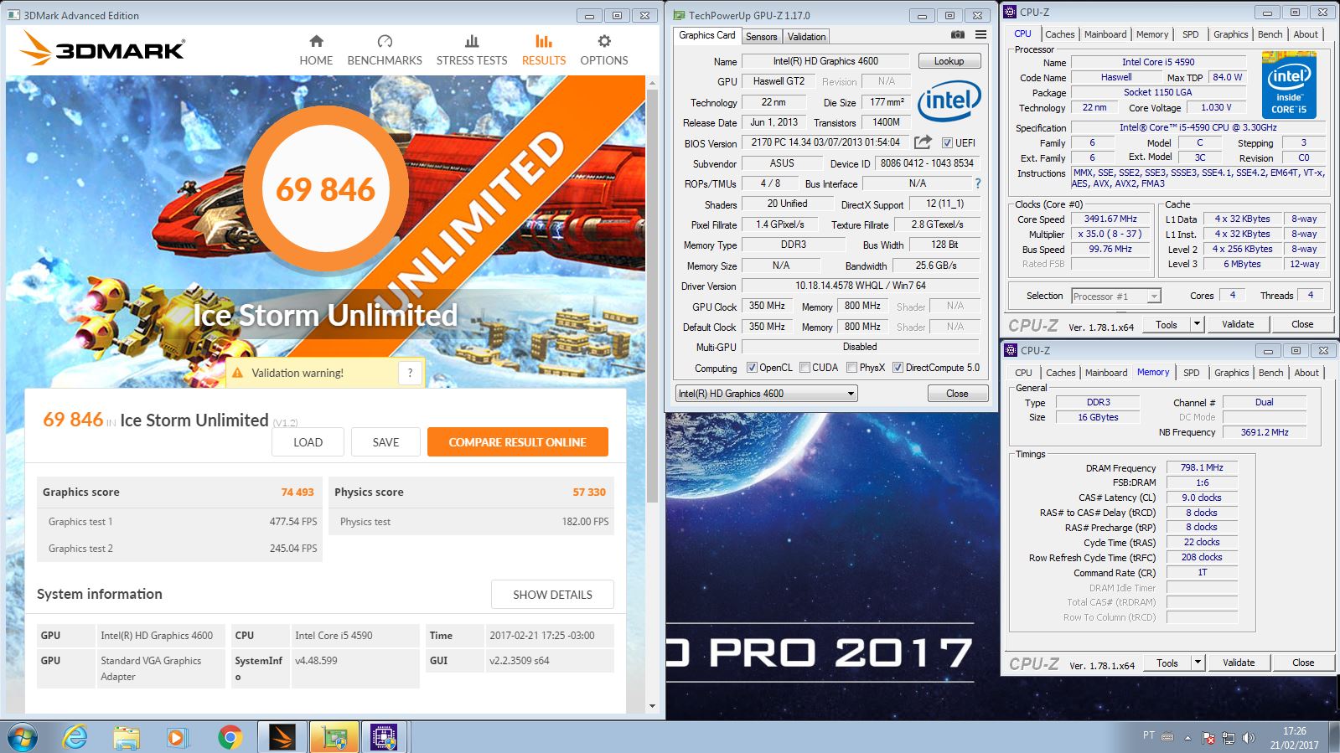Open SPD tab in lower CPU-Z window

pos(1191,373)
